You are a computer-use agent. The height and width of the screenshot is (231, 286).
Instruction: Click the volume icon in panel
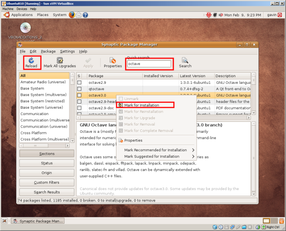tap(221, 15)
